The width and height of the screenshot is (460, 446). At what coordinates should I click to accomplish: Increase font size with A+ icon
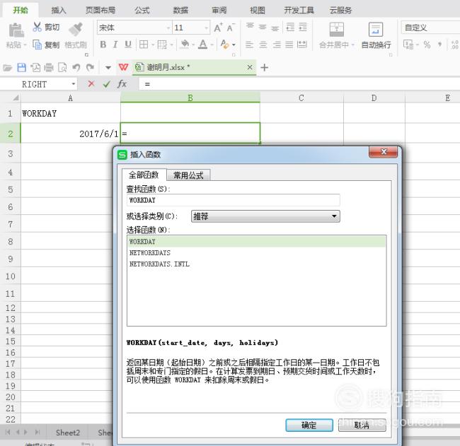pos(218,28)
